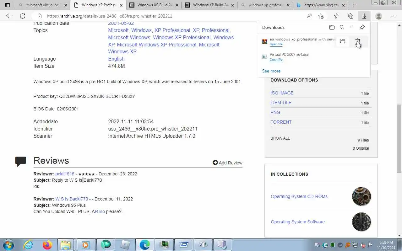Open TORRENT download option

point(281,122)
